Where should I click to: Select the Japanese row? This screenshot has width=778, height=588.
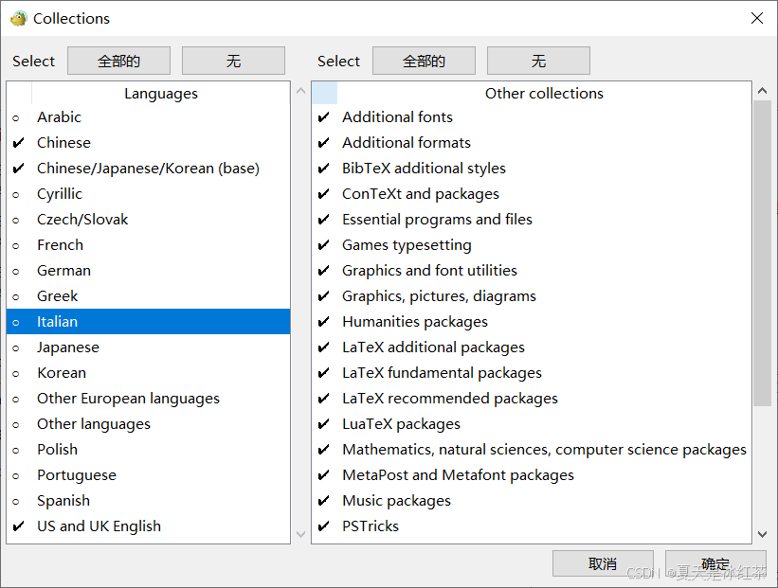click(x=149, y=347)
